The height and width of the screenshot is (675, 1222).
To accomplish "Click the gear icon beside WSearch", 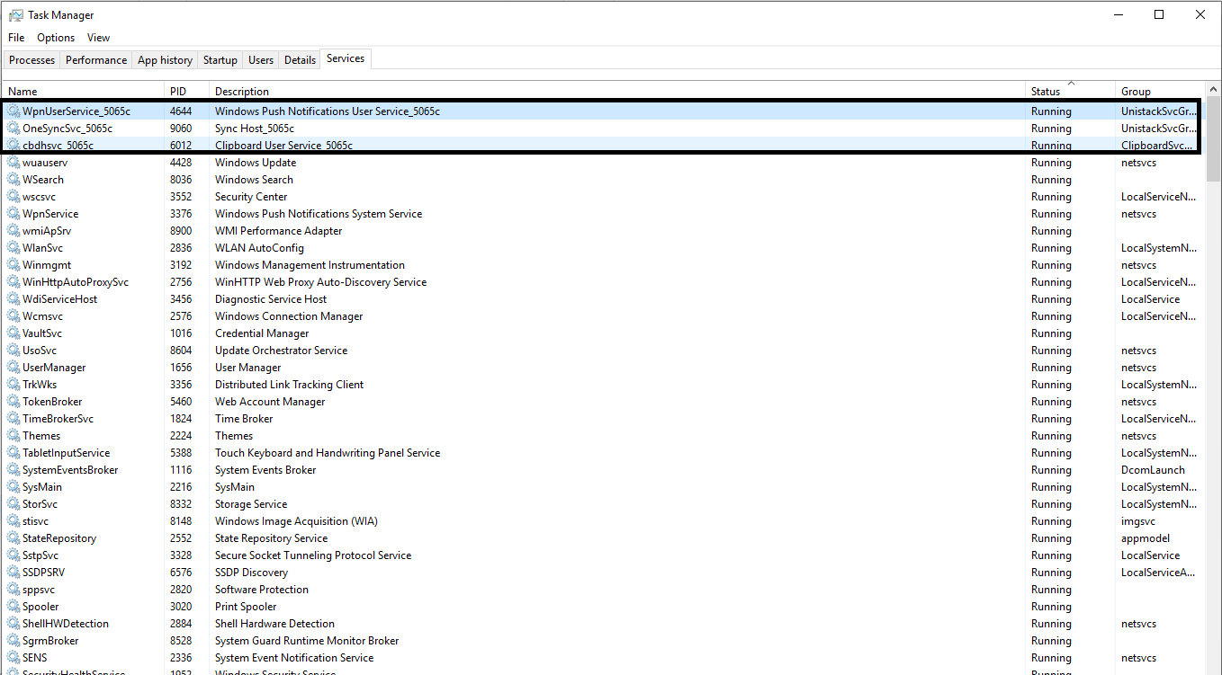I will point(13,180).
